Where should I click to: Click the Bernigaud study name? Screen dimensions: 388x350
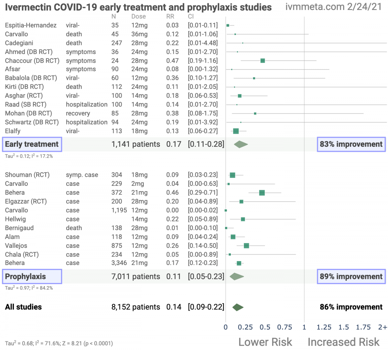(x=19, y=228)
